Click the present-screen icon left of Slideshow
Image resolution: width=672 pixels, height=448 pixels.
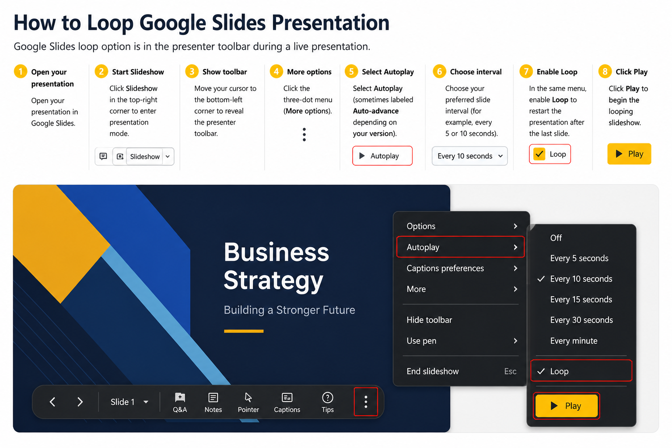[120, 156]
